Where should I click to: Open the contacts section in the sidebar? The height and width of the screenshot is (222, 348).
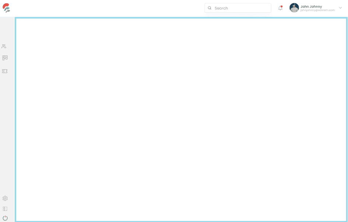pyautogui.click(x=4, y=46)
